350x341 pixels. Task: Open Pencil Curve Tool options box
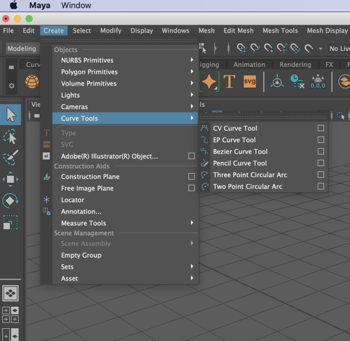[321, 163]
